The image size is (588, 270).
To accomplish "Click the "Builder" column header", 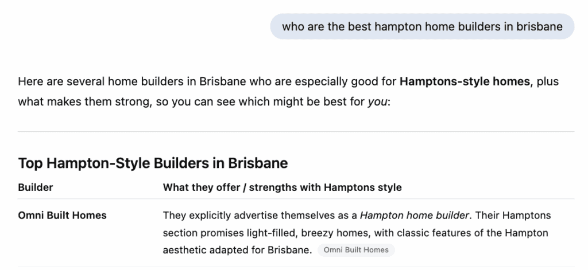I will (x=36, y=187).
